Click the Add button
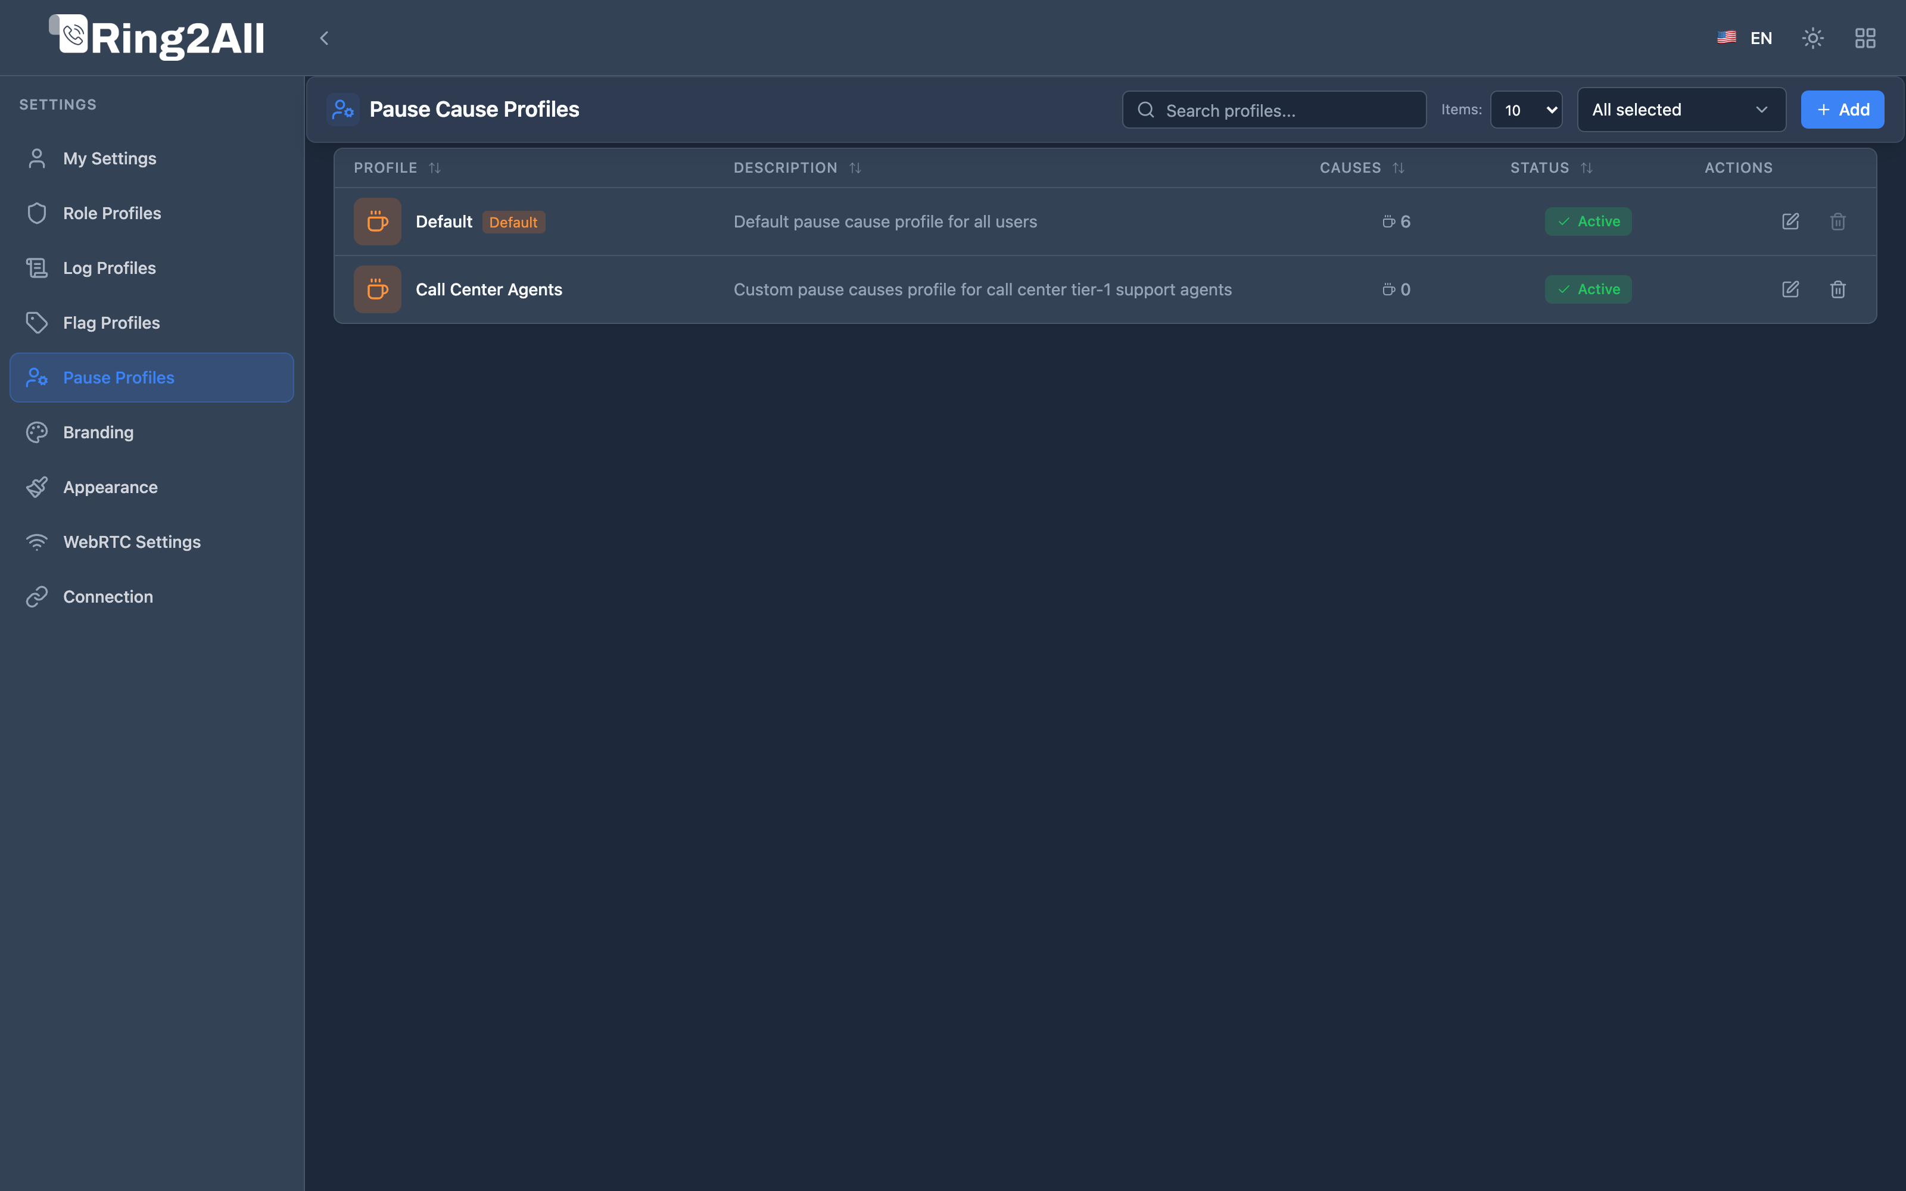Image resolution: width=1906 pixels, height=1191 pixels. pyautogui.click(x=1842, y=110)
